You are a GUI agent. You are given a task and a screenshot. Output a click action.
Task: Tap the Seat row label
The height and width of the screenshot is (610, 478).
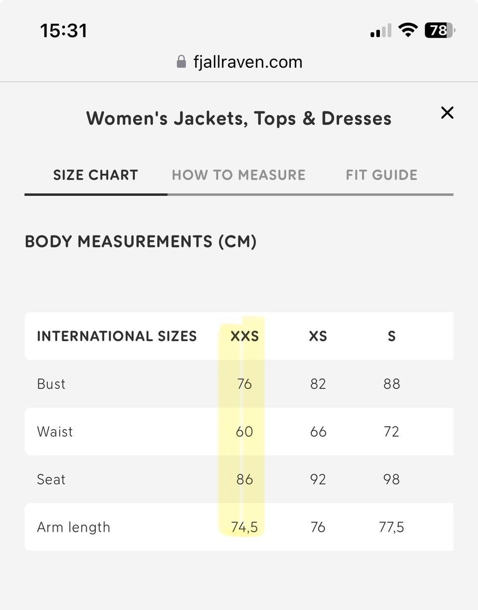click(51, 479)
